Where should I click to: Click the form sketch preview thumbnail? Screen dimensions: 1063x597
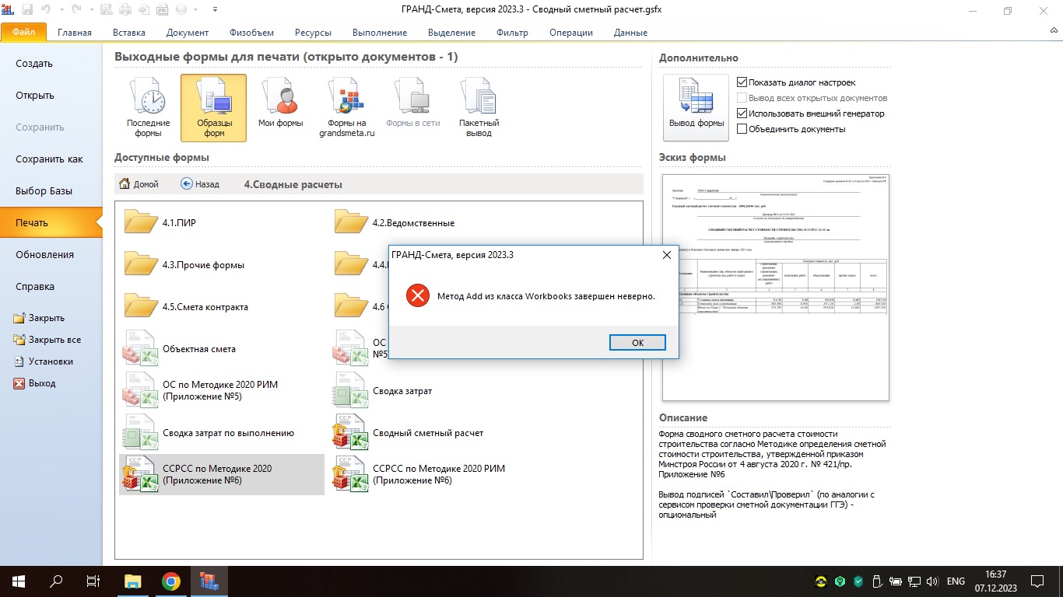[775, 287]
